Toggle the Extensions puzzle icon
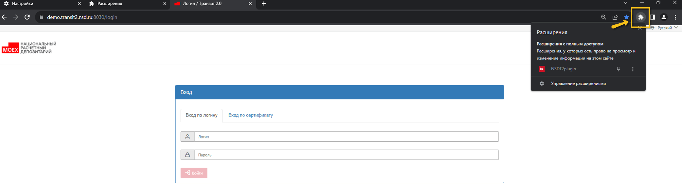Image resolution: width=682 pixels, height=189 pixels. tap(640, 17)
